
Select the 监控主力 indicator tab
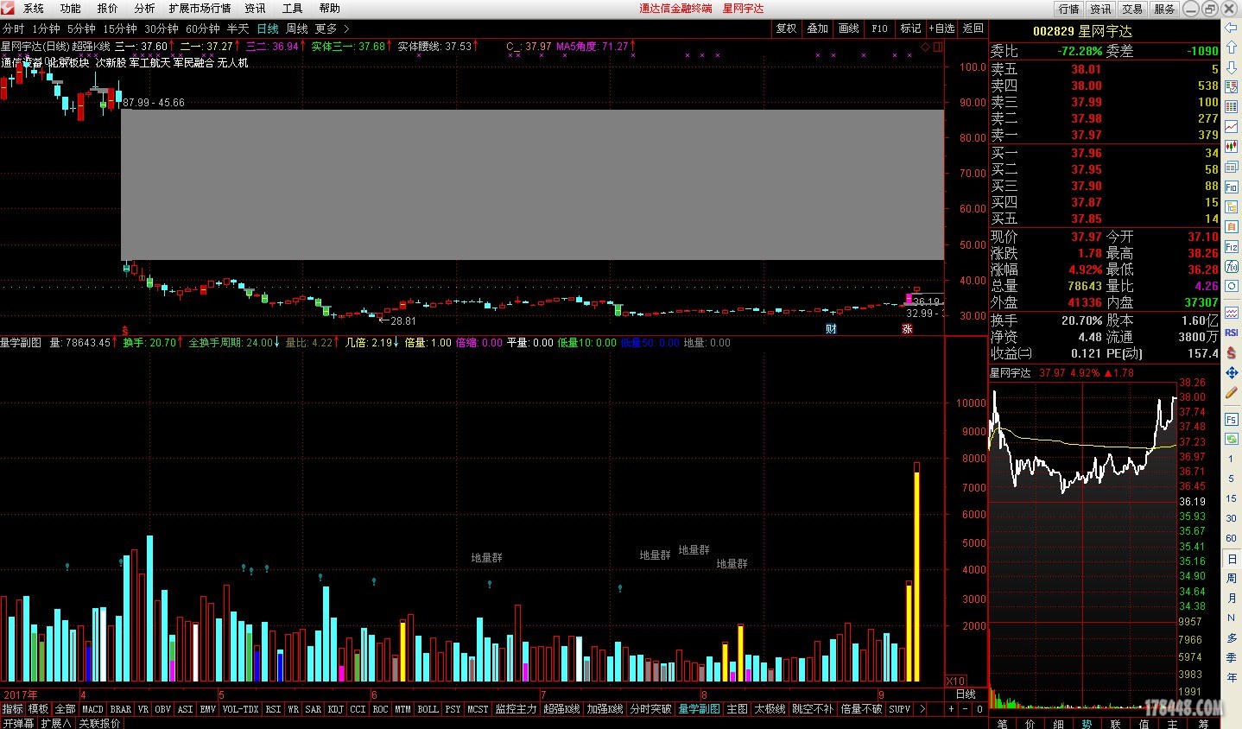click(x=516, y=709)
